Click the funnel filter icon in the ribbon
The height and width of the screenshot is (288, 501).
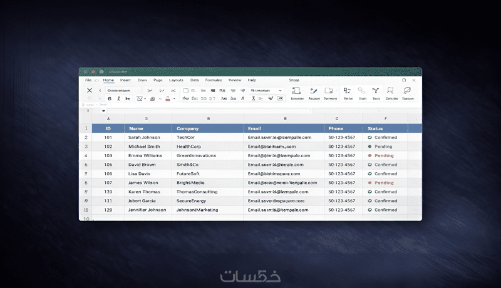[376, 91]
